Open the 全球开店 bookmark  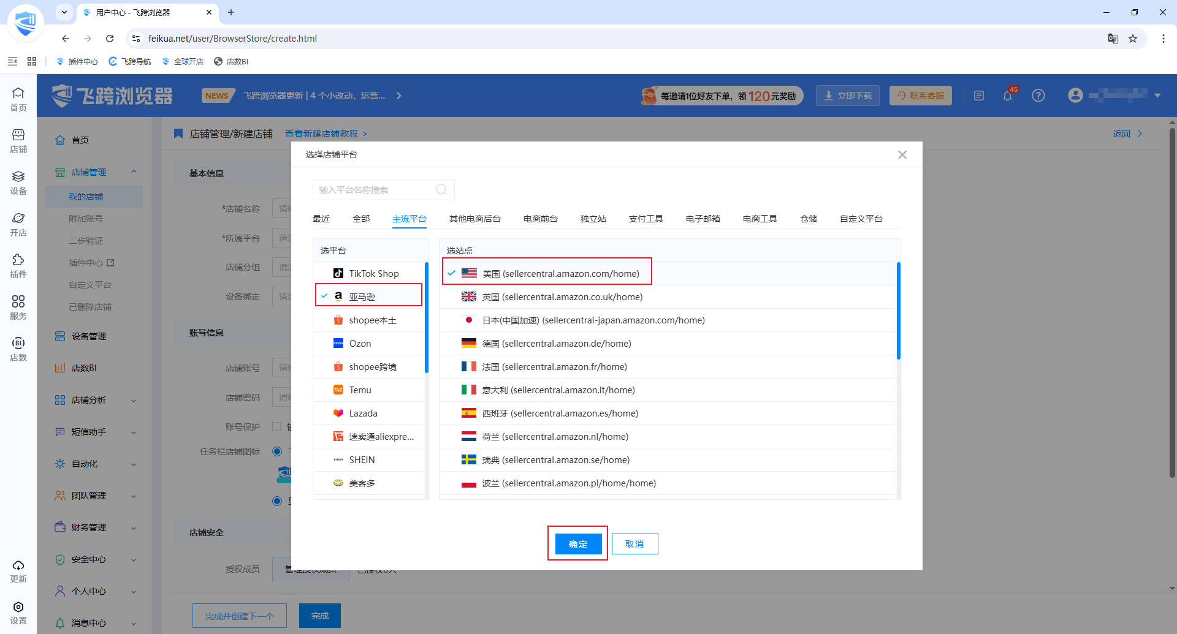[183, 61]
